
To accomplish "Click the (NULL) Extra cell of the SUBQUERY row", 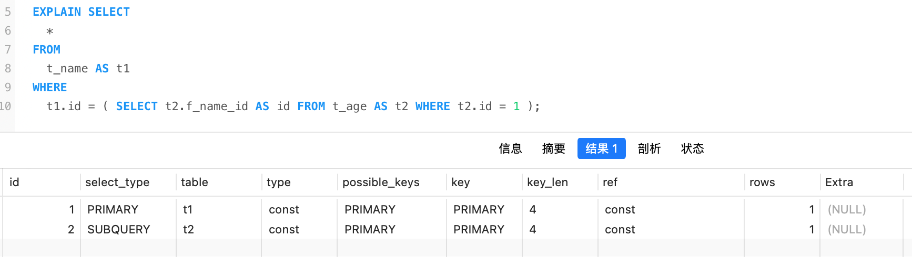I will click(847, 230).
